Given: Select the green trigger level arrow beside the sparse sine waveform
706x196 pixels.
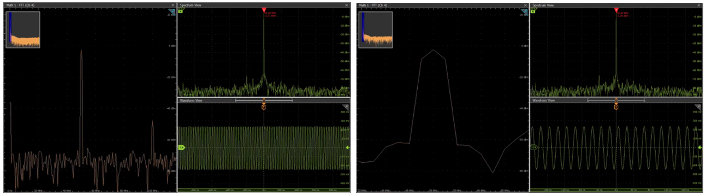Looking at the screenshot, I should (x=700, y=147).
